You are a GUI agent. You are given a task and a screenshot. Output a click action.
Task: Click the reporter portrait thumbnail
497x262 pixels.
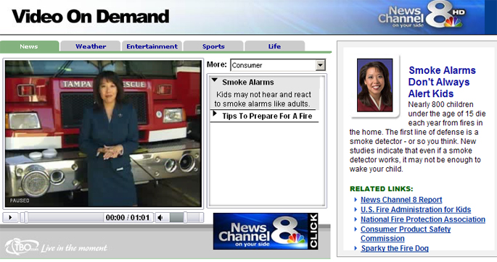point(375,85)
